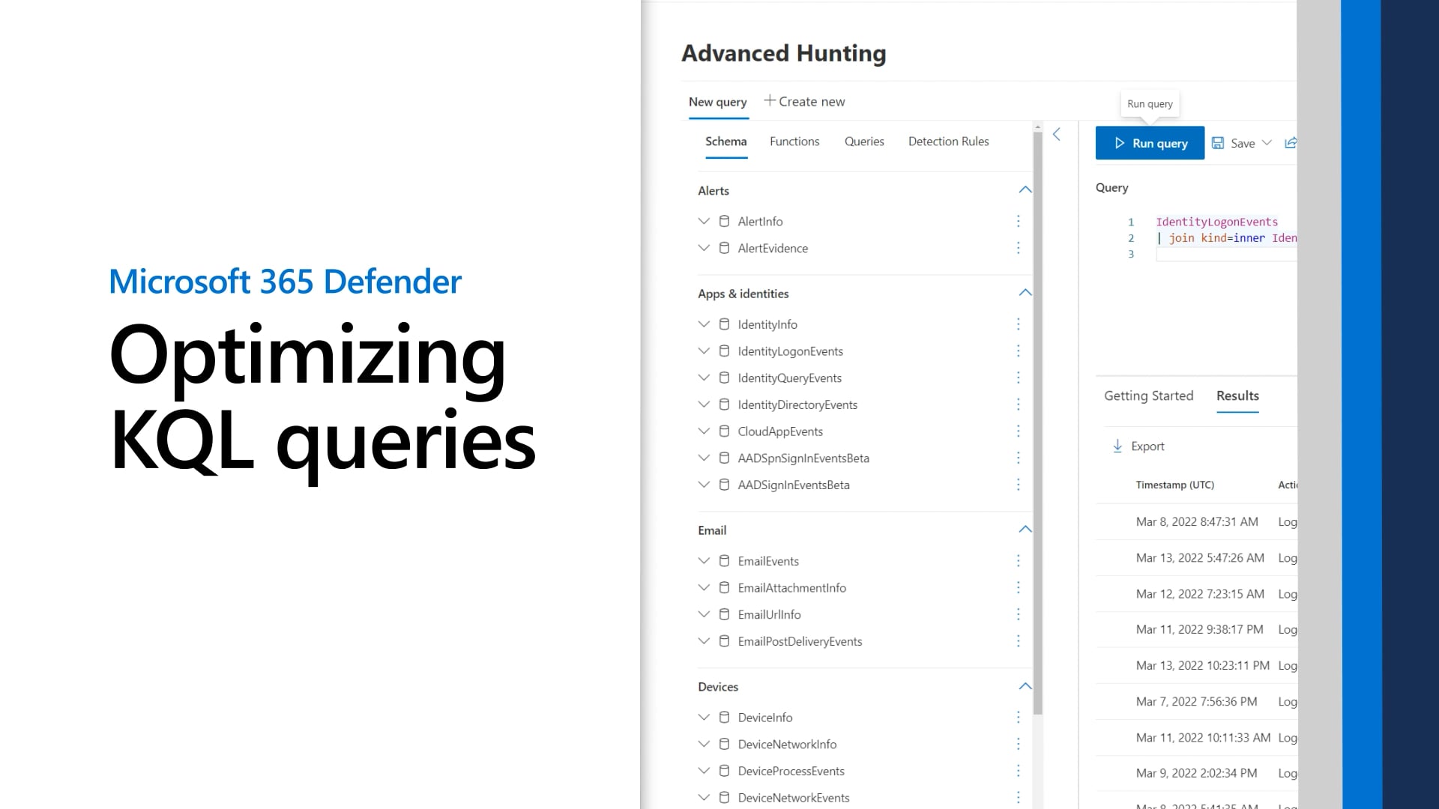Open more options for AlertInfo table
Image resolution: width=1439 pixels, height=809 pixels.
coord(1018,221)
